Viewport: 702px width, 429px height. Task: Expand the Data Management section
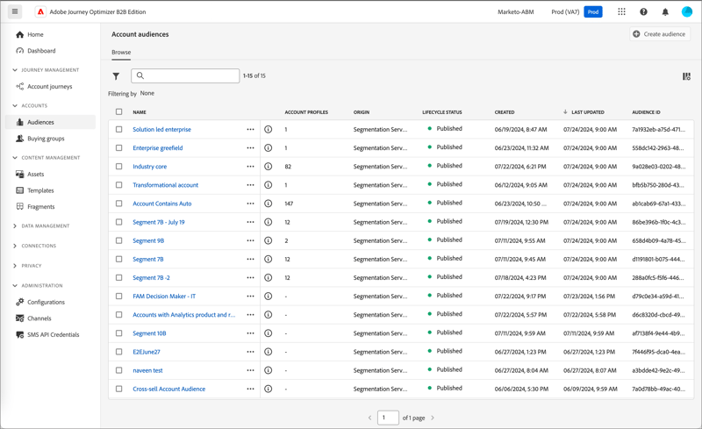click(15, 226)
